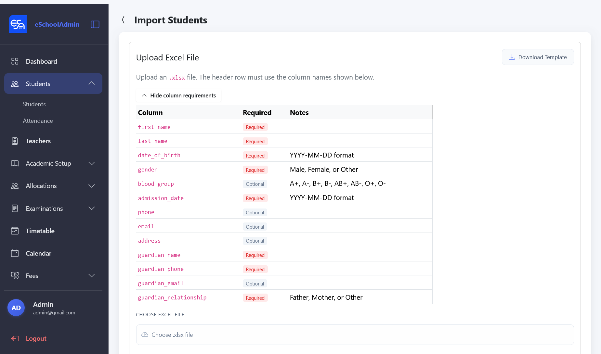Log out via Logout link
This screenshot has width=601, height=354.
coord(36,338)
